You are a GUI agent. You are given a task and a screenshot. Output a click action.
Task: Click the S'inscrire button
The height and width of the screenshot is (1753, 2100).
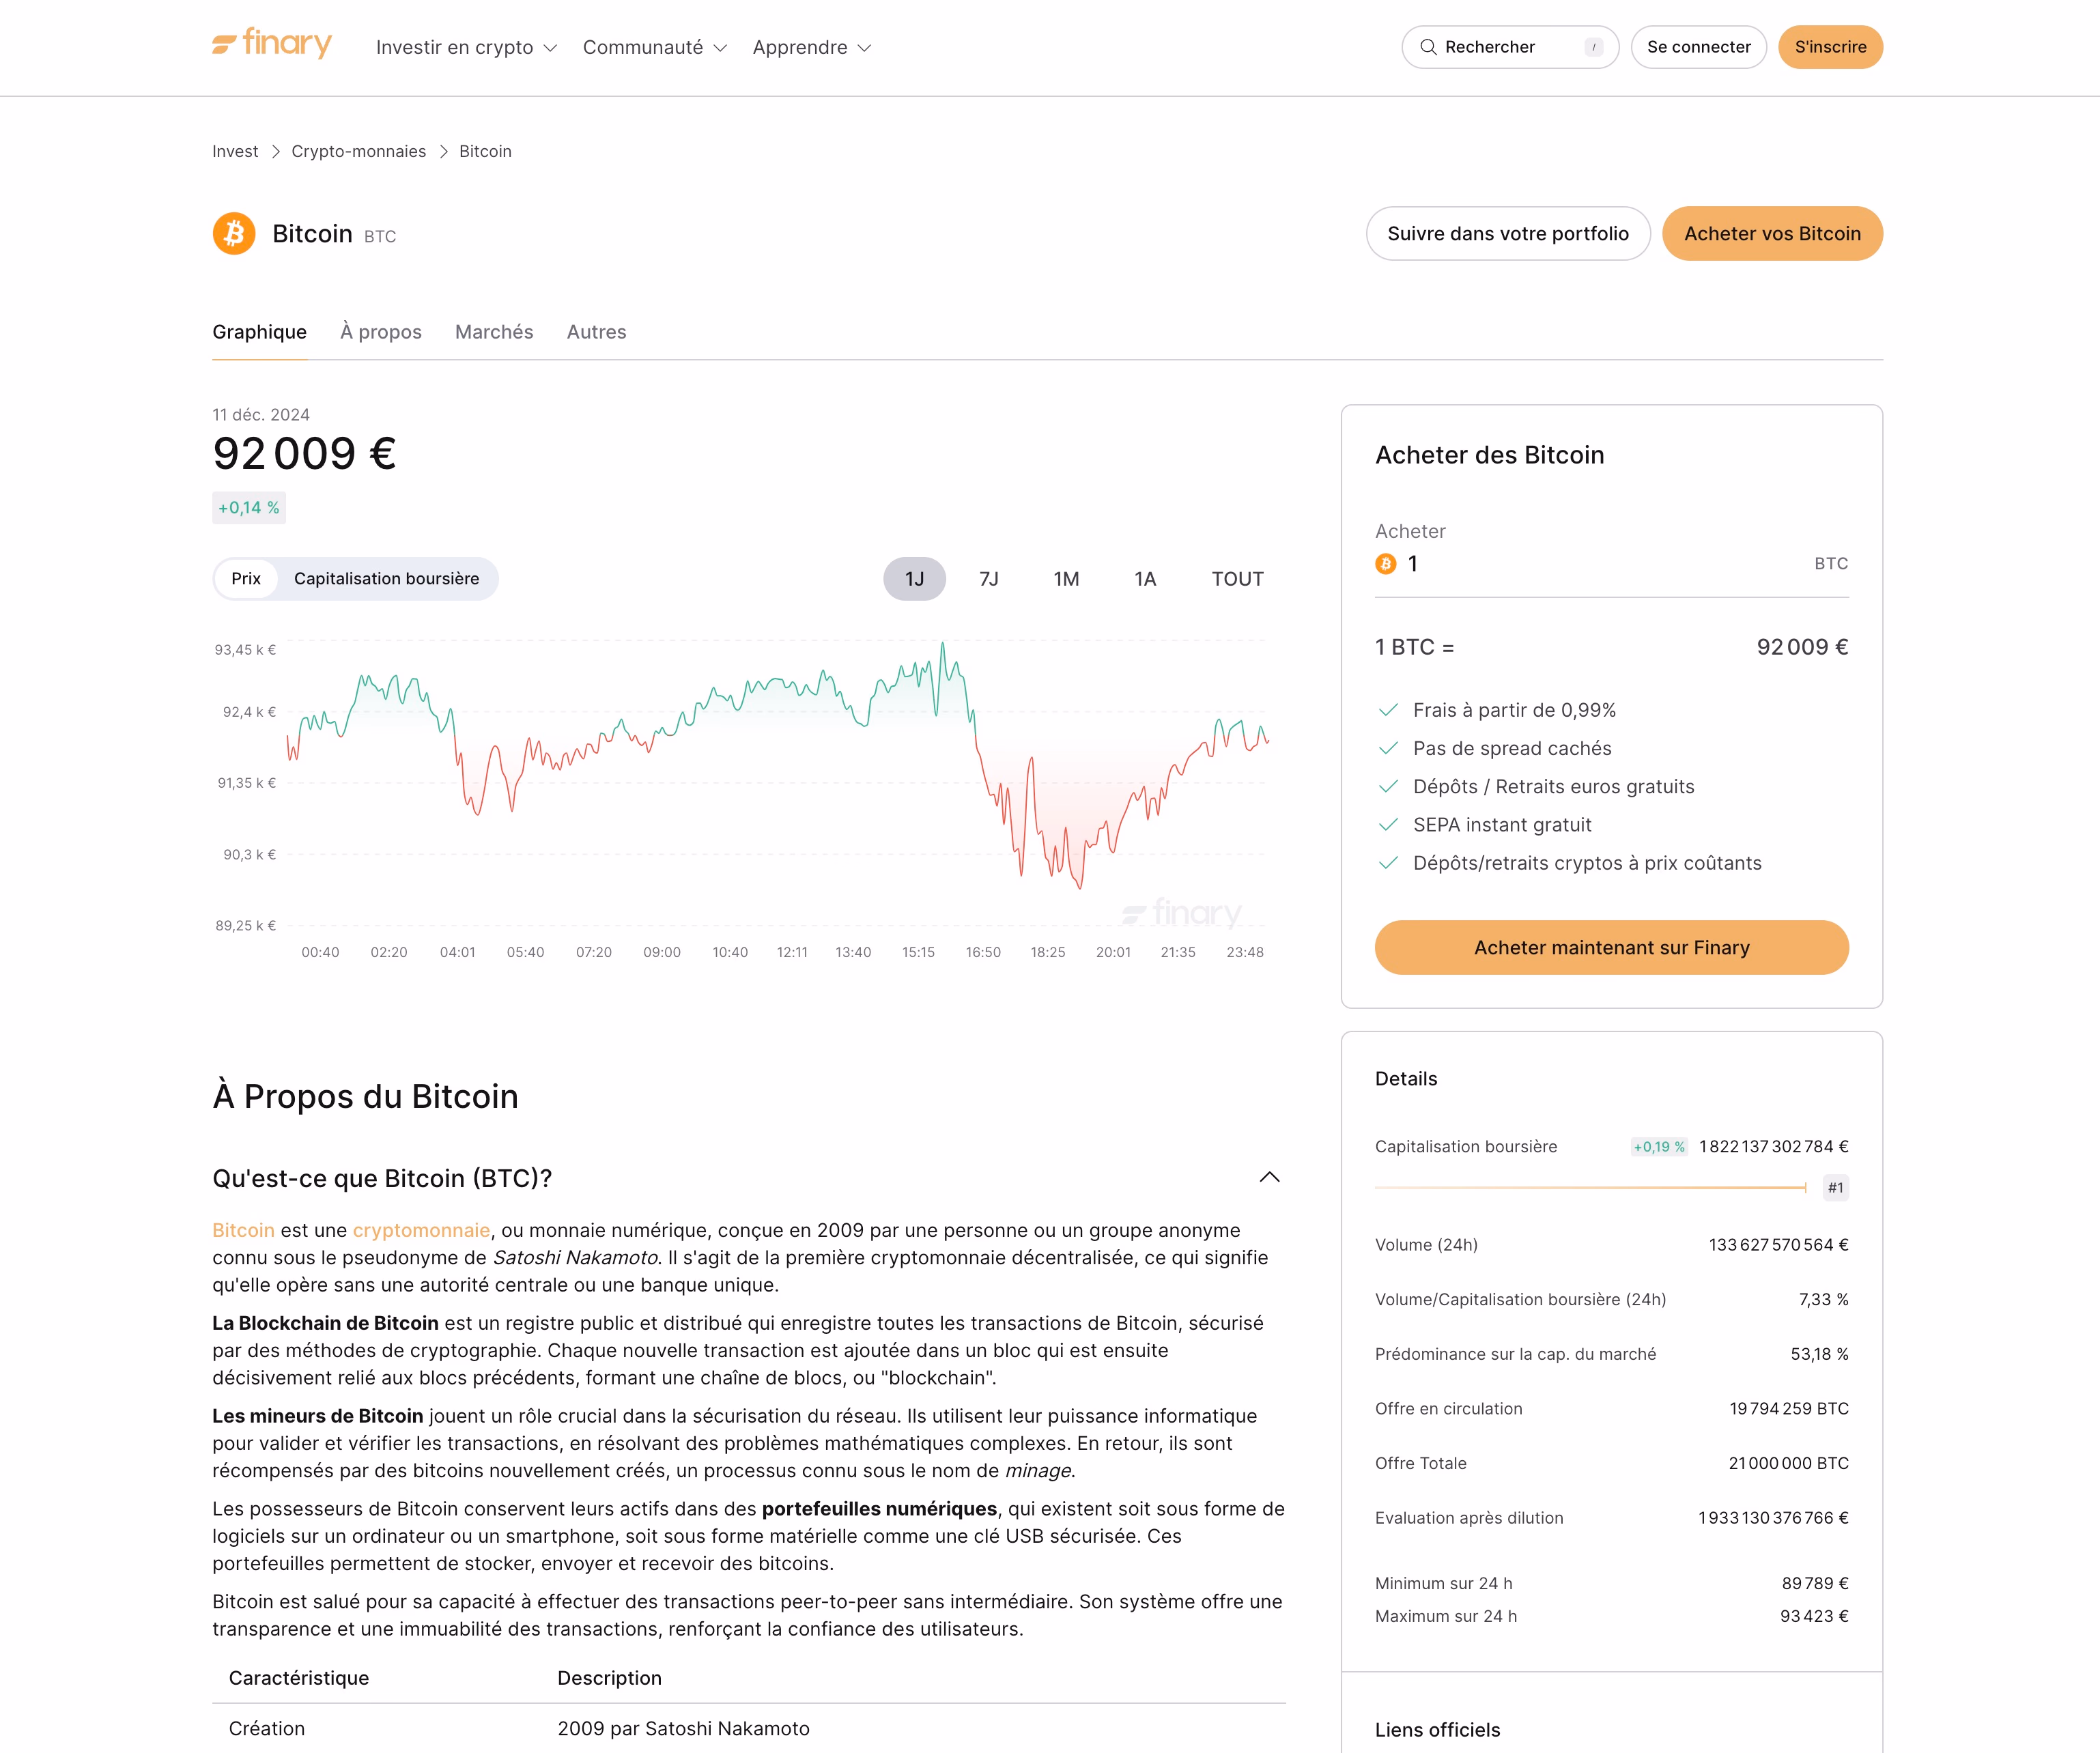(x=1830, y=46)
